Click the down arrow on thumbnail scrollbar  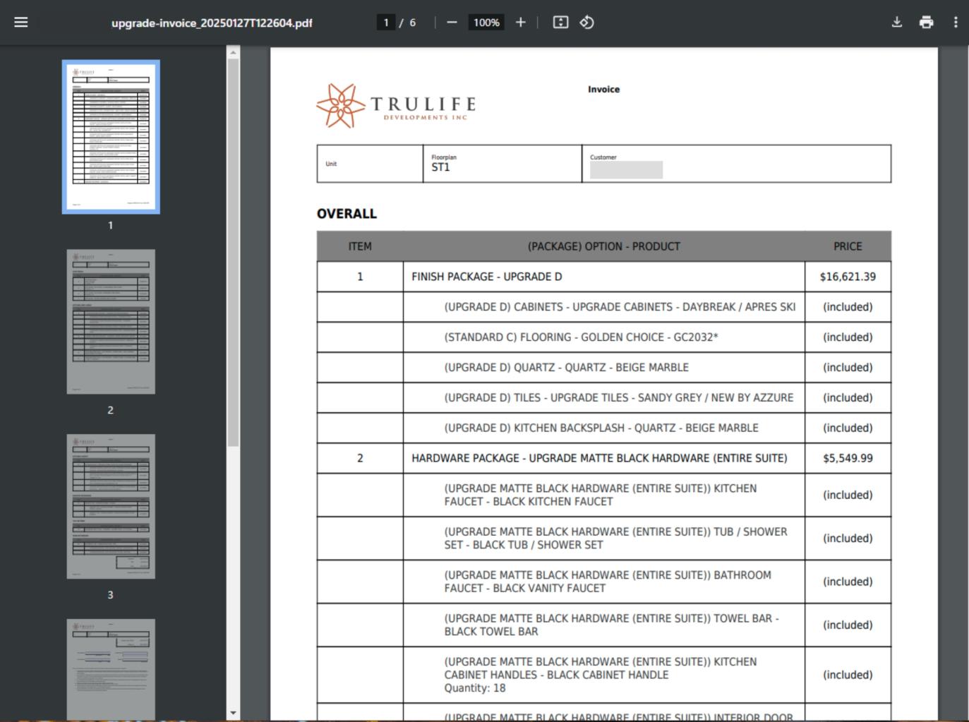pyautogui.click(x=233, y=714)
